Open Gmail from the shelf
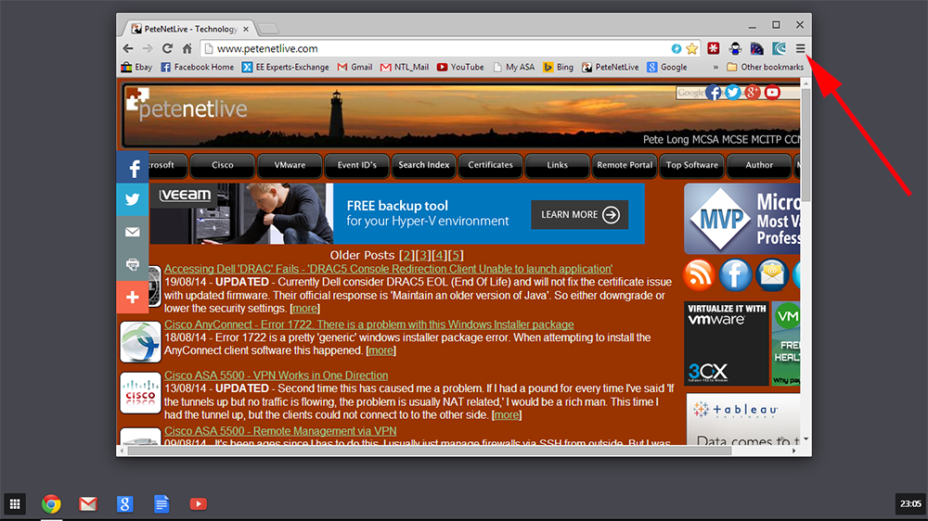Viewport: 928px width, 521px height. [88, 504]
